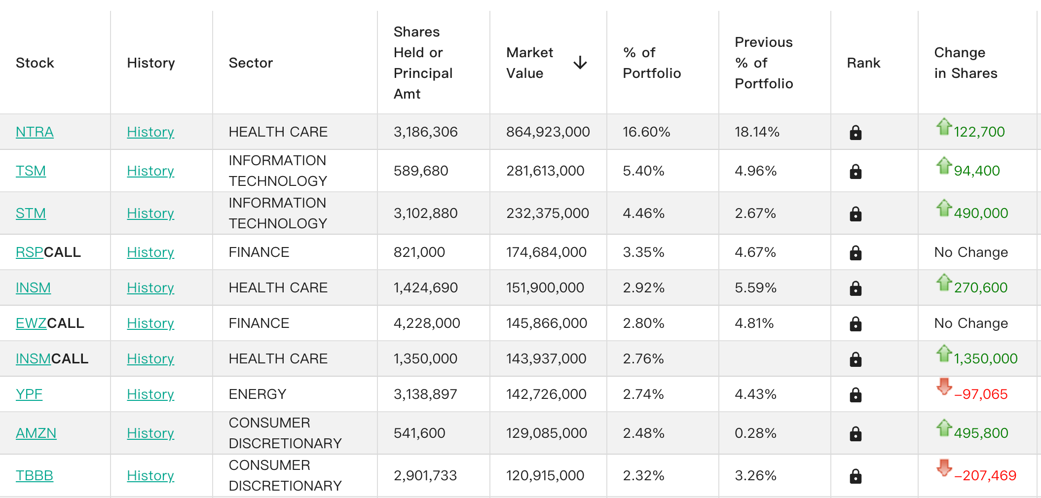Screen dimensions: 1041x498
Task: Click the green up arrow for STM
Action: click(x=944, y=208)
